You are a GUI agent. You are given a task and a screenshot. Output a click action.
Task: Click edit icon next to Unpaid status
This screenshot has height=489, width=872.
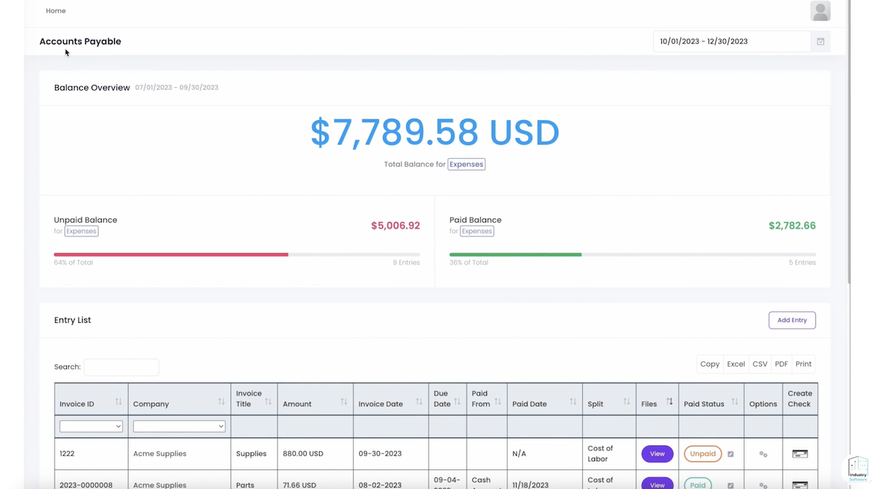729,453
